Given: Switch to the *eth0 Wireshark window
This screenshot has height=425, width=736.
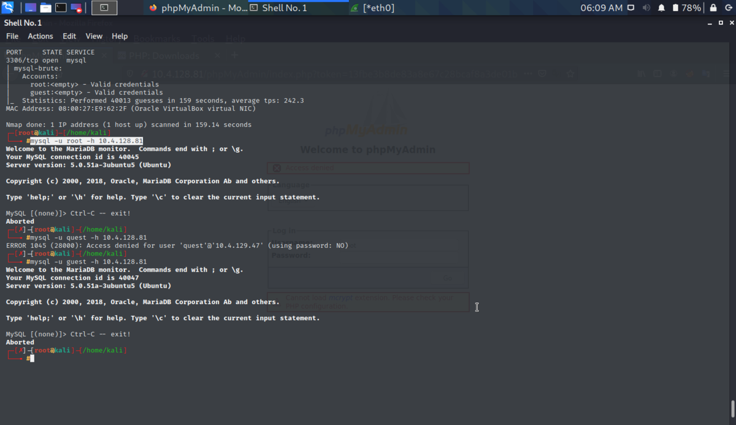Looking at the screenshot, I should click(372, 8).
